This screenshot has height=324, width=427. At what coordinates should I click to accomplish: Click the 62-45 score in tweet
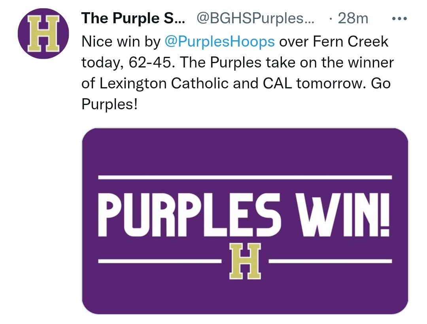pos(150,62)
